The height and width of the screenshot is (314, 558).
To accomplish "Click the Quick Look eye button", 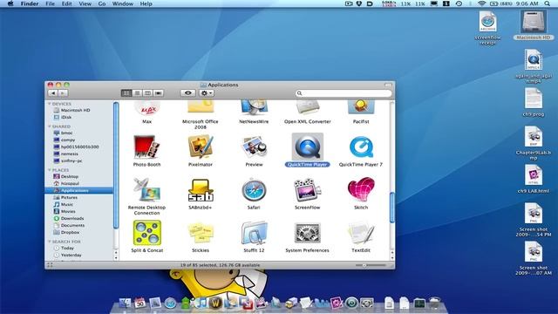I will pos(188,93).
